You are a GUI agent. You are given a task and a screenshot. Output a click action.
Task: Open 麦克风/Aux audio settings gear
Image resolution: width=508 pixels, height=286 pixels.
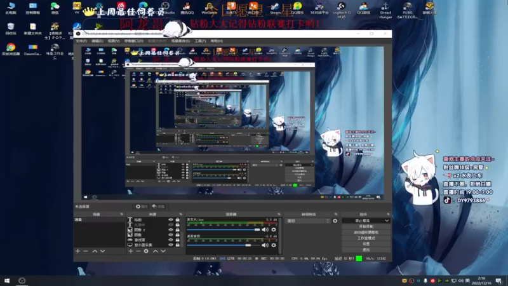pyautogui.click(x=274, y=229)
